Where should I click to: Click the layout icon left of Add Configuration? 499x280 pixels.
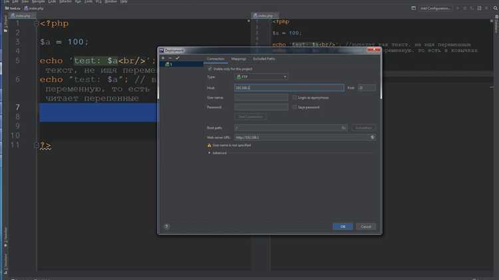pos(413,8)
